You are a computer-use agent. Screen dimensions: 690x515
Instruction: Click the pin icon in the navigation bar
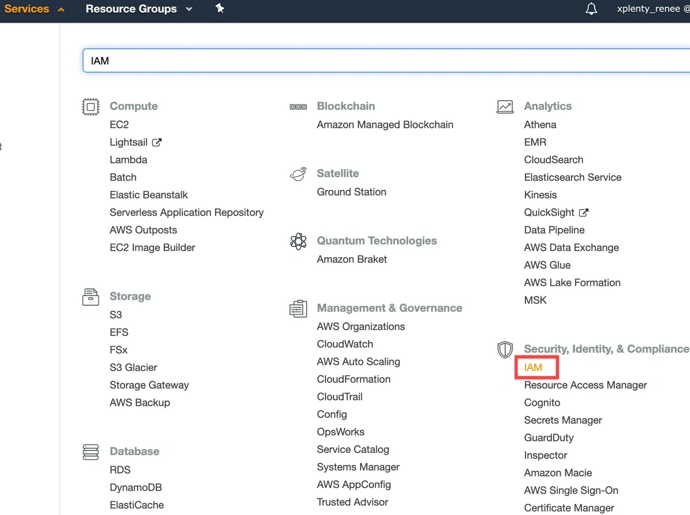tap(220, 9)
